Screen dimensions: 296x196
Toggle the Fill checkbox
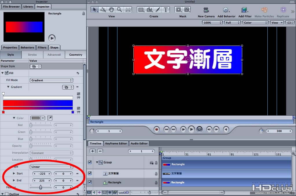coord(7,73)
